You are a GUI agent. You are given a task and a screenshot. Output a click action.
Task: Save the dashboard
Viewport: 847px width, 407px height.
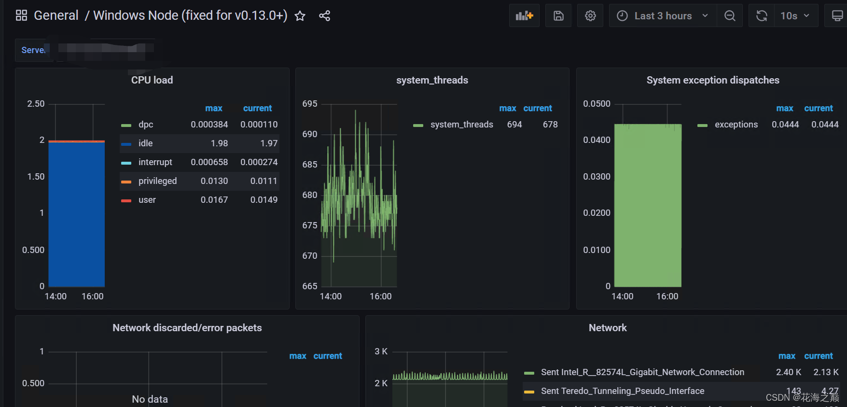pyautogui.click(x=558, y=16)
